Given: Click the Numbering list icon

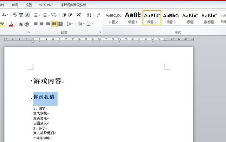Looking at the screenshot, I should [x=44, y=15].
